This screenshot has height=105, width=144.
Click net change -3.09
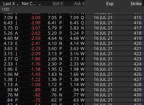pyautogui.click(x=35, y=18)
